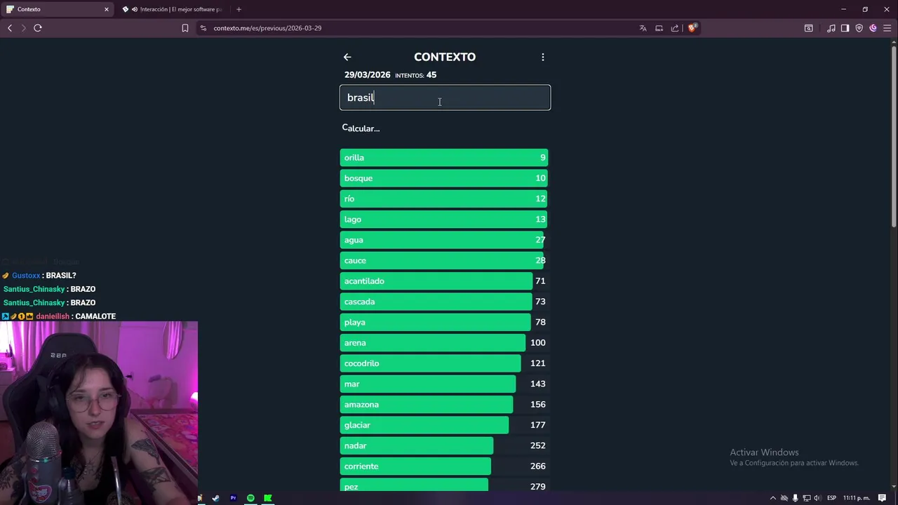Screen dimensions: 898x505
Task: Click danielish's CAMALOTE chat message
Action: (59, 316)
